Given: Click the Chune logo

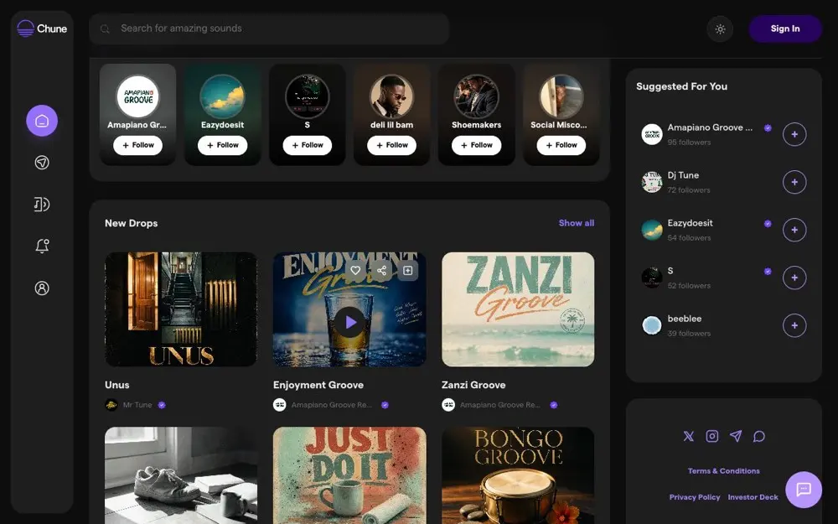Looking at the screenshot, I should pyautogui.click(x=42, y=29).
